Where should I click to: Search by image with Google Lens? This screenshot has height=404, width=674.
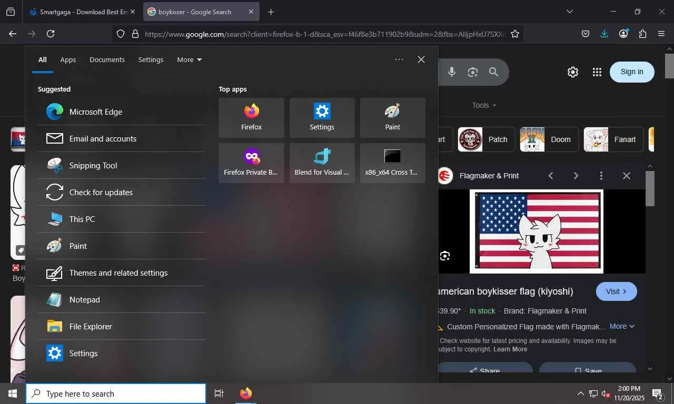click(x=473, y=72)
